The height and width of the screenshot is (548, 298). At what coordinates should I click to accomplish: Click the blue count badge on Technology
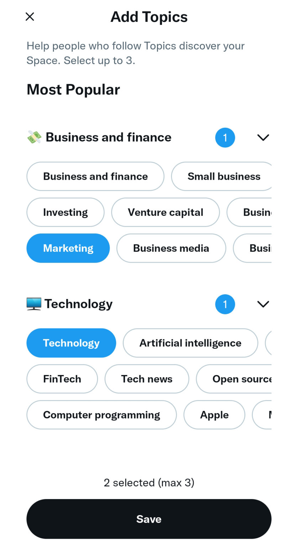click(225, 304)
